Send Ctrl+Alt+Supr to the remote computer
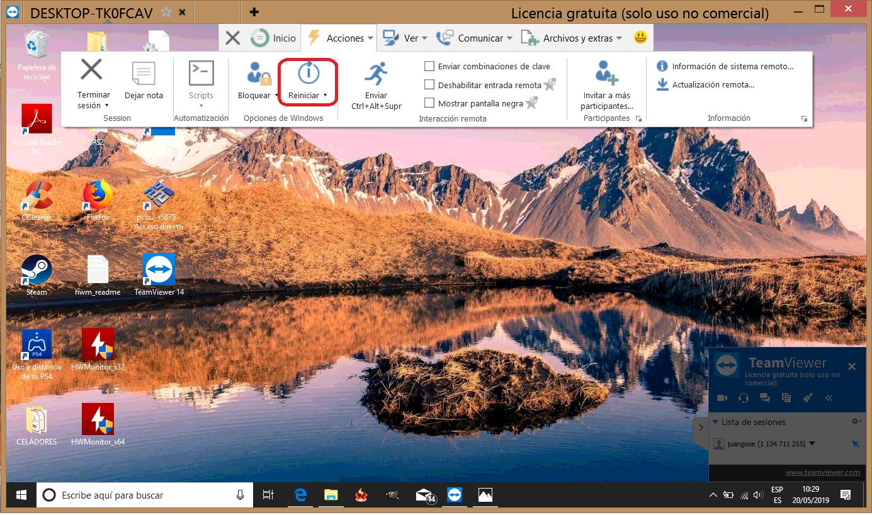Viewport: 872px width, 515px height. click(377, 86)
